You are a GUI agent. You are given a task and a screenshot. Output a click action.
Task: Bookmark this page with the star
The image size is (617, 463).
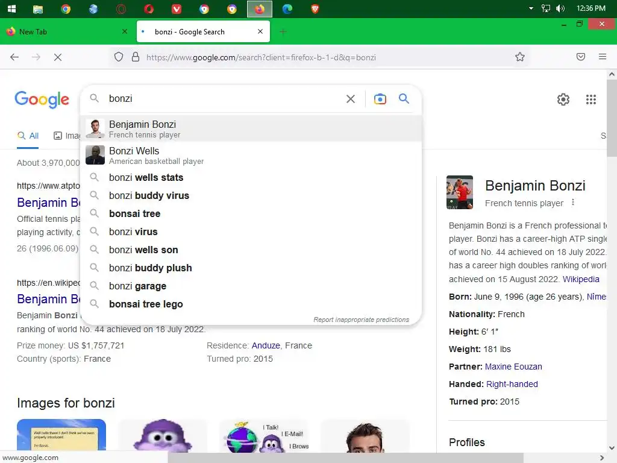click(x=520, y=57)
